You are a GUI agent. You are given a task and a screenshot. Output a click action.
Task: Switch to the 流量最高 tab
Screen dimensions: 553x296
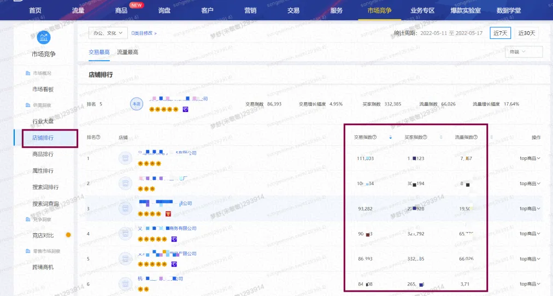coord(127,52)
